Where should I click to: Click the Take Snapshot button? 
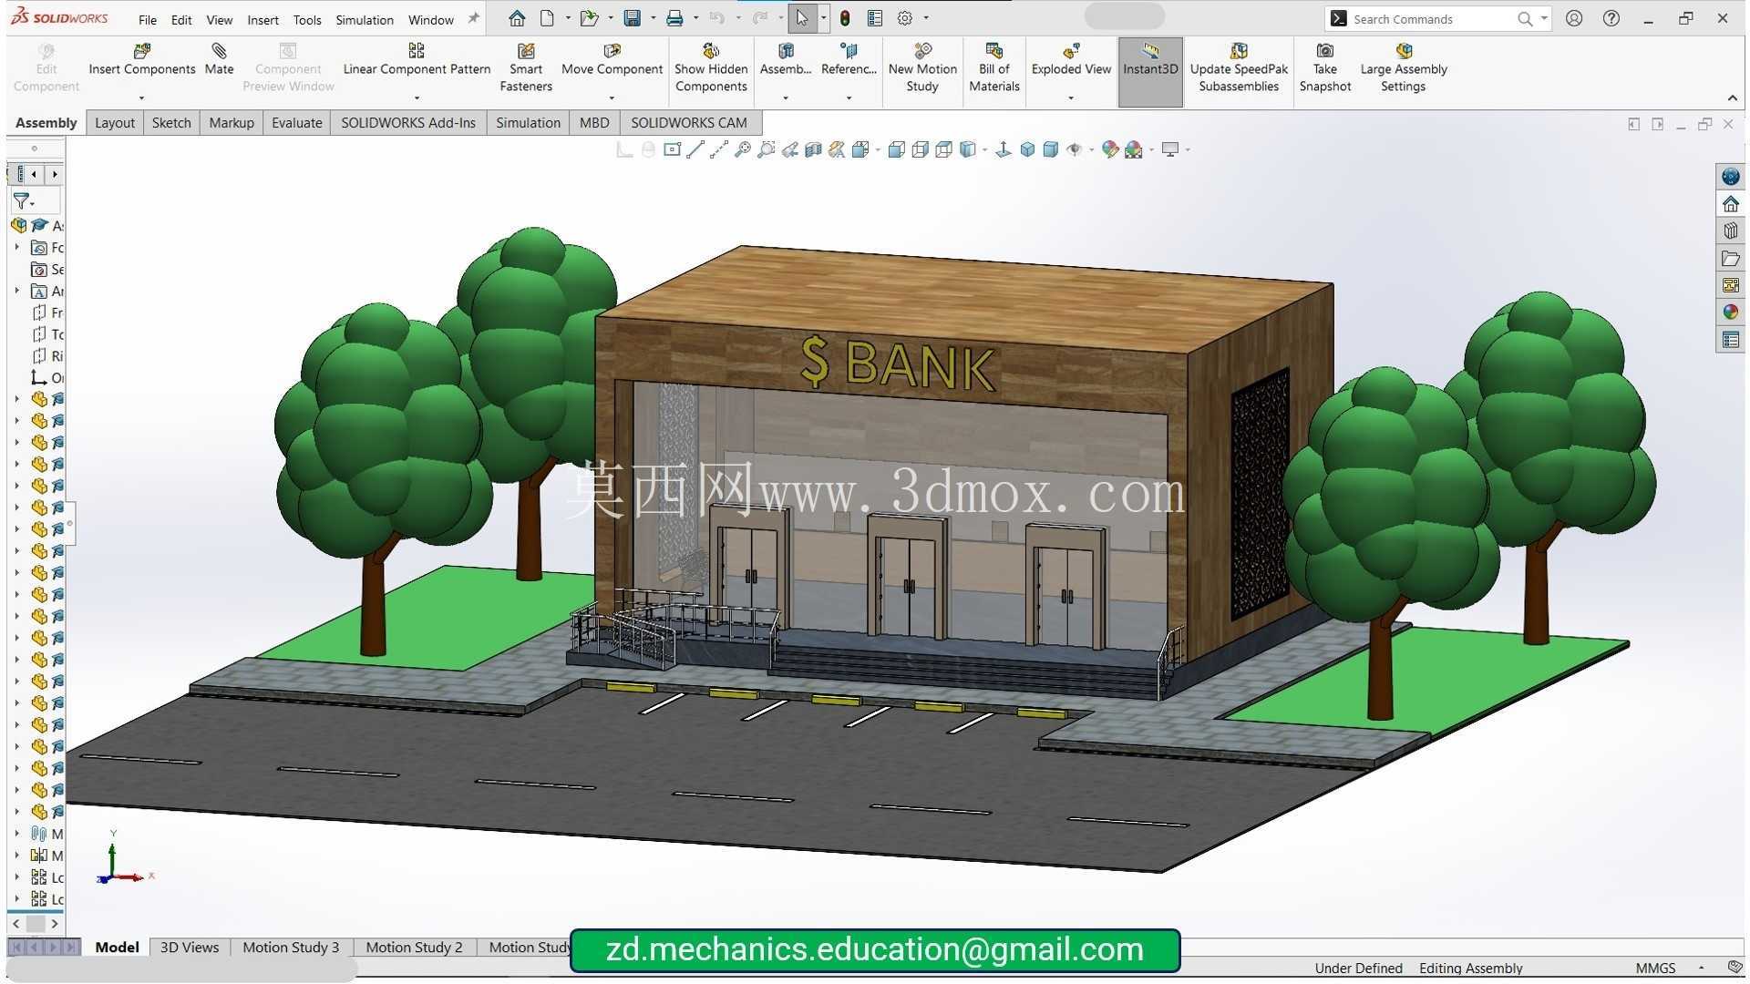click(1324, 67)
